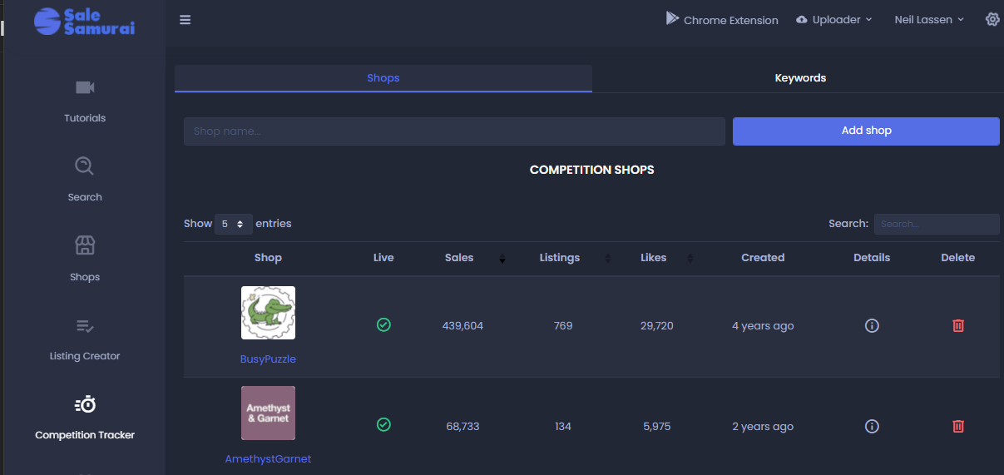Select the 439,604 sales value

[462, 326]
